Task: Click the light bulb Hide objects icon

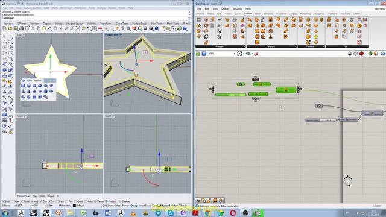Action: pos(123,28)
